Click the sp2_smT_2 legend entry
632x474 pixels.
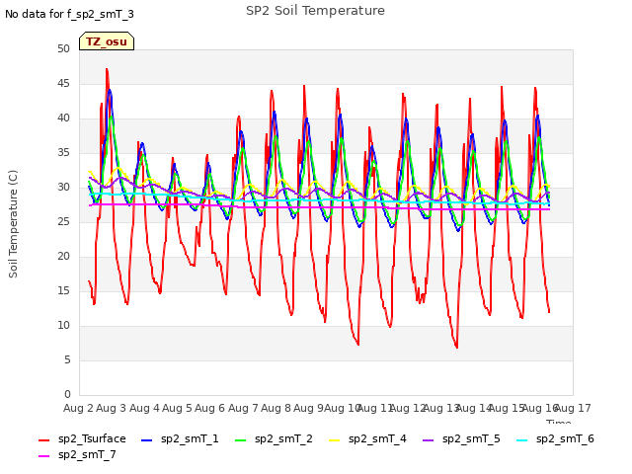pyautogui.click(x=274, y=438)
